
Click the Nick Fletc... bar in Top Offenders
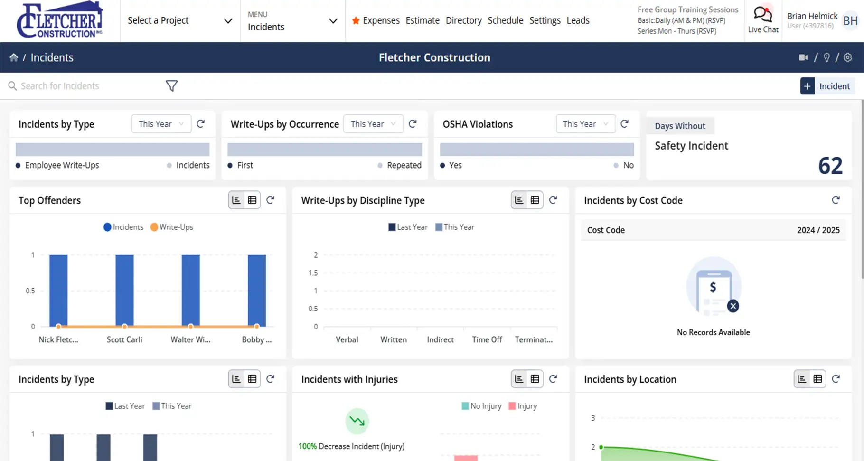click(58, 291)
